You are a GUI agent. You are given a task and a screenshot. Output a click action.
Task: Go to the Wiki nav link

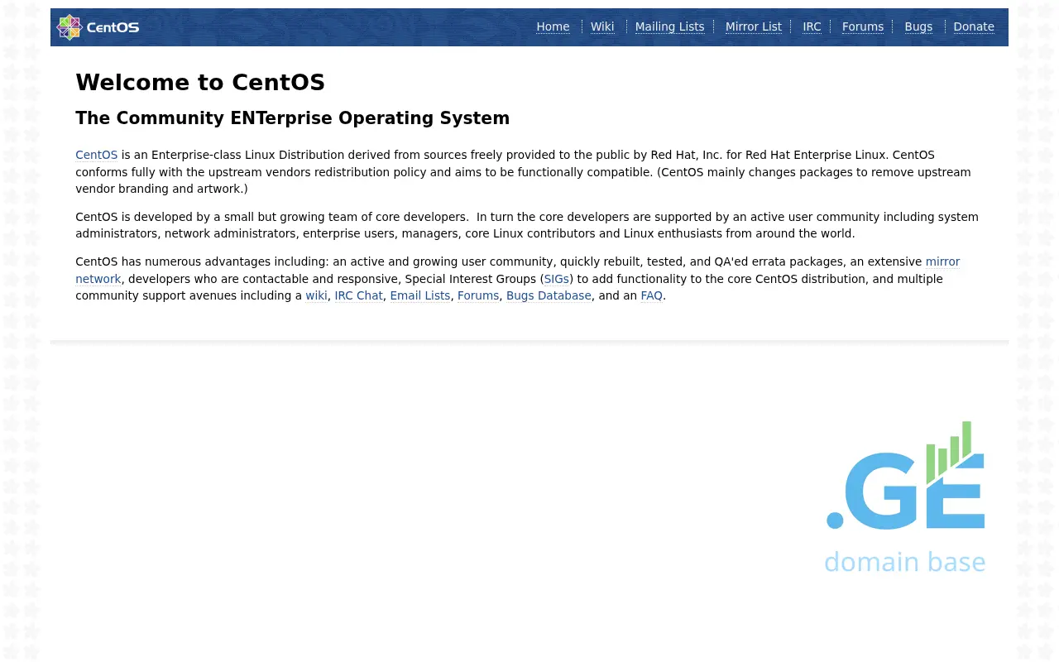602,26
